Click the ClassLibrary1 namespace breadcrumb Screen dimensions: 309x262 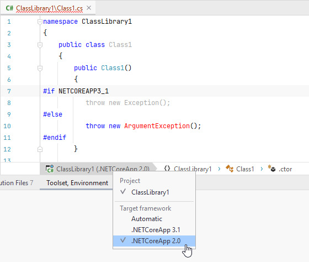point(193,169)
